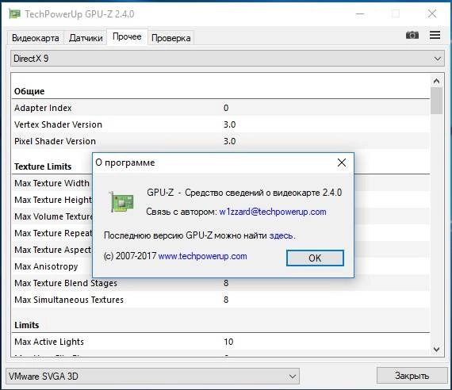Click the Max Texture Repeat row
The image size is (452, 390).
52,233
